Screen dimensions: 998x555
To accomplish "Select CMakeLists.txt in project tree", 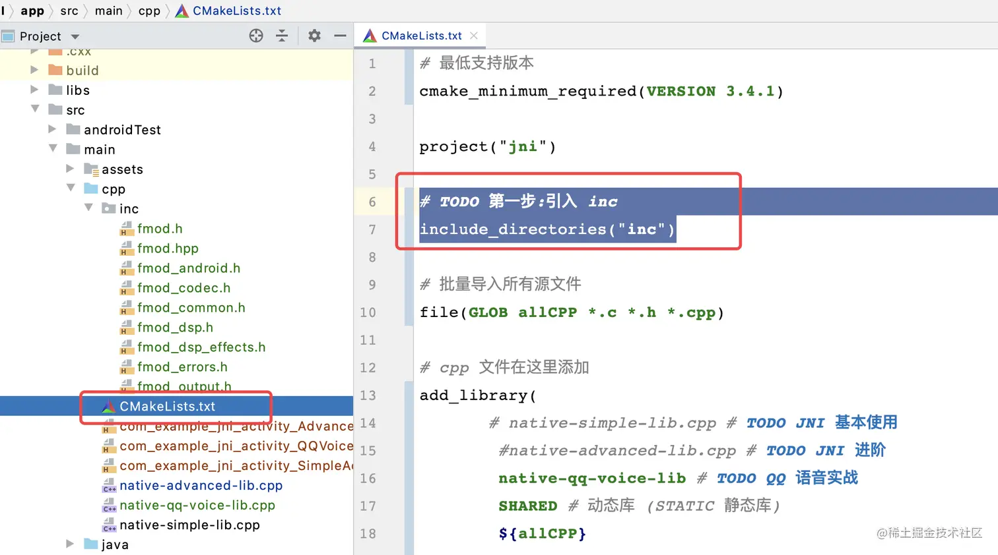I will pos(168,407).
